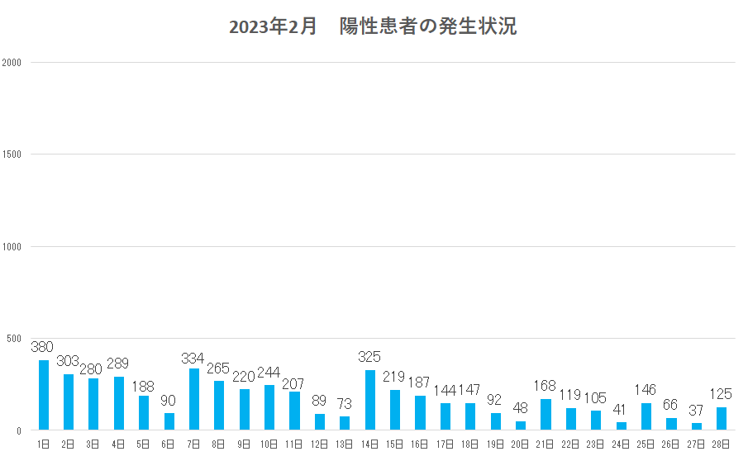Click the data label 219
The height and width of the screenshot is (461, 748).
tap(393, 377)
